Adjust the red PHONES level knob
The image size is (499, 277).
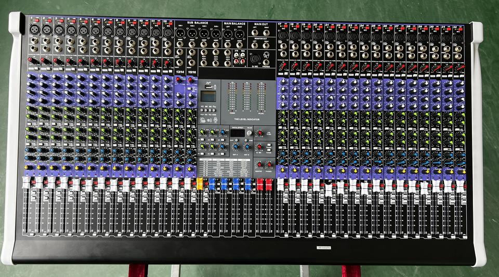tap(270, 164)
